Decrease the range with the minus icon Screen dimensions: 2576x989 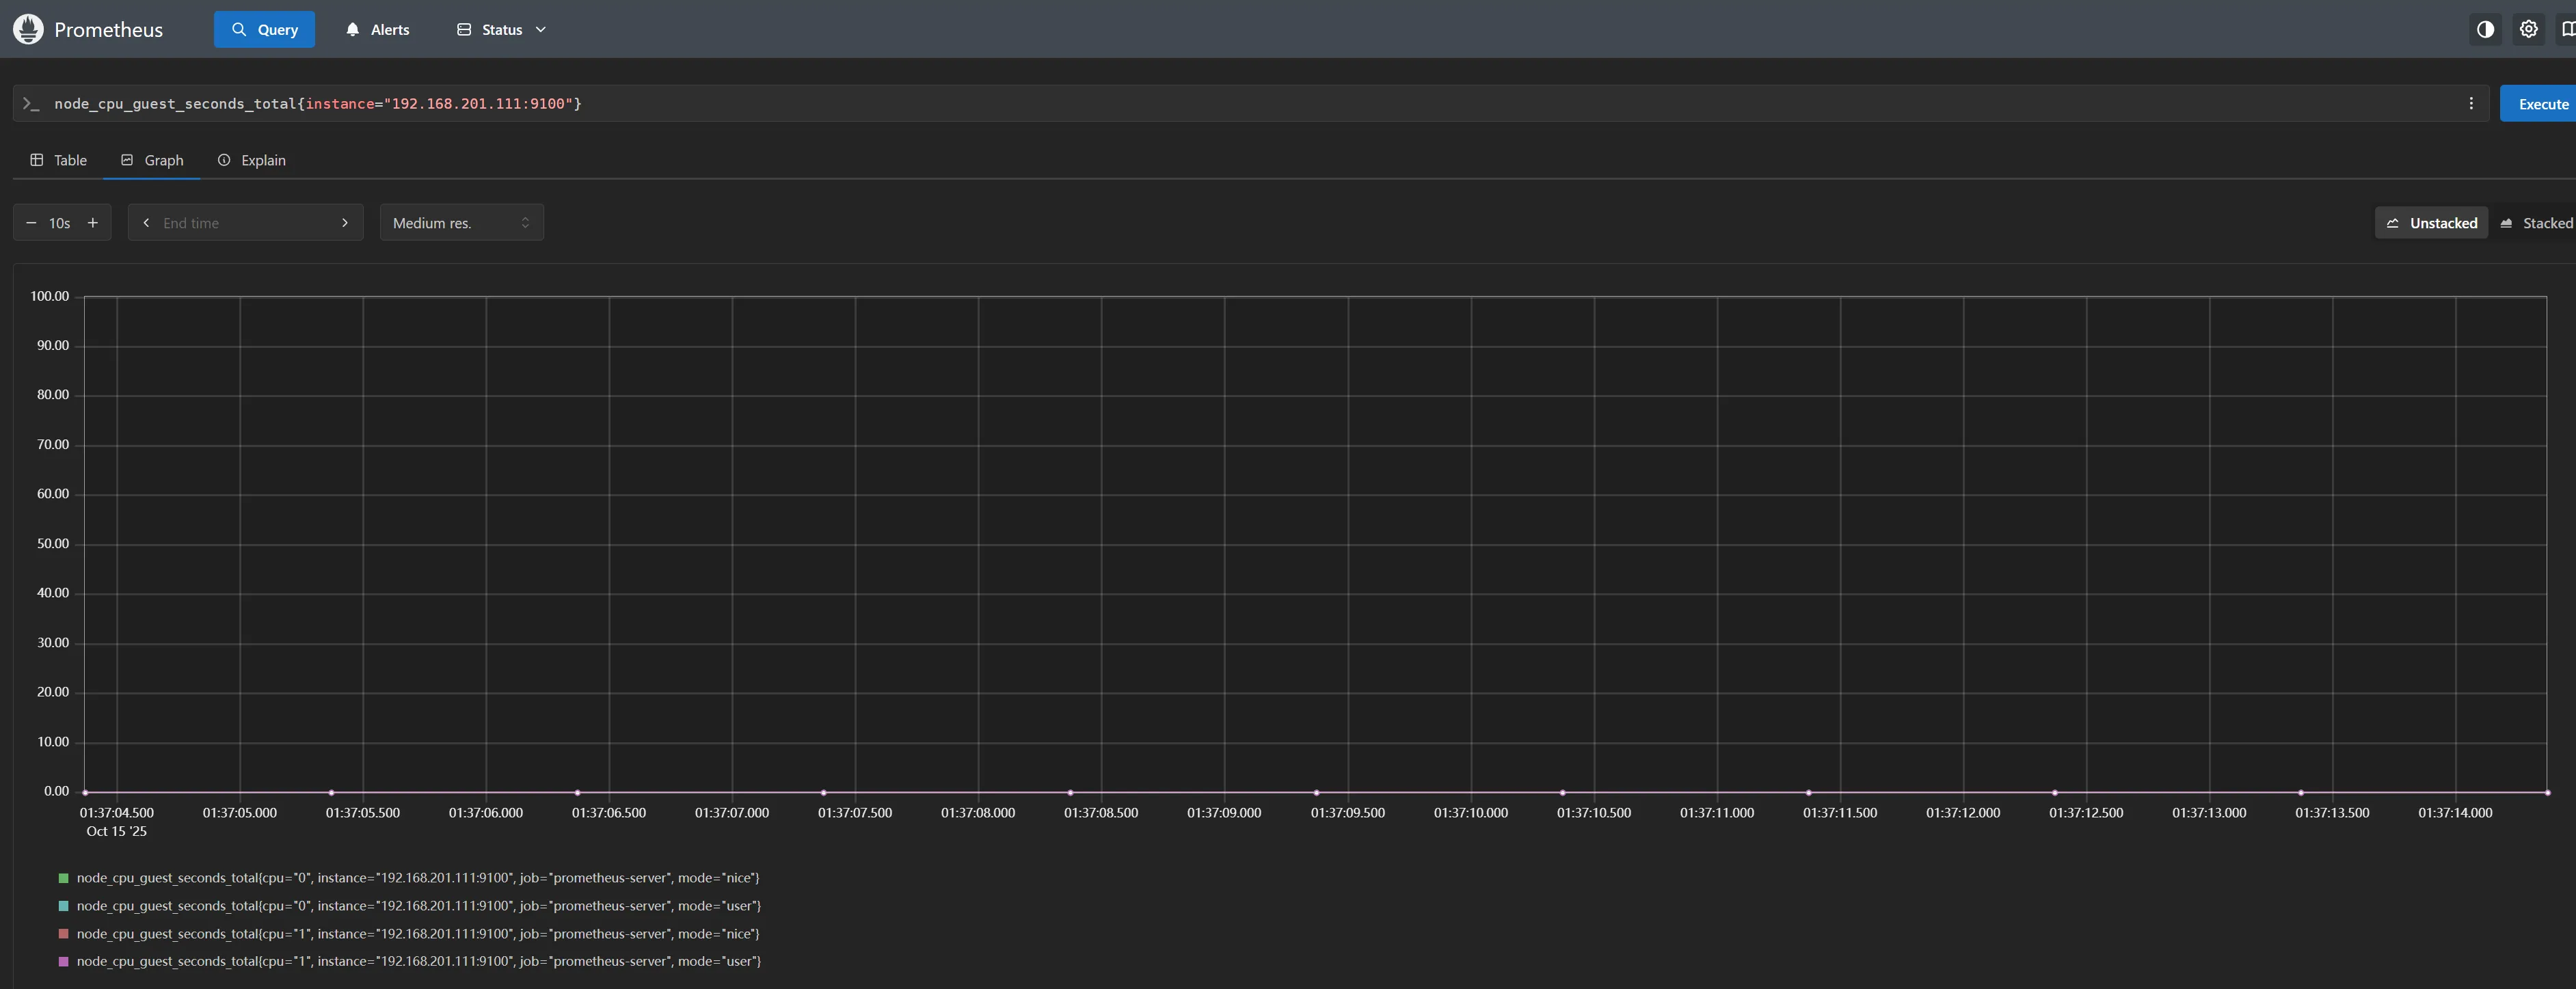[x=31, y=223]
